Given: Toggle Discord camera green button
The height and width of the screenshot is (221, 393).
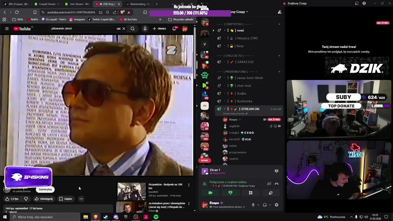Looking at the screenshot, I should pyautogui.click(x=210, y=193).
